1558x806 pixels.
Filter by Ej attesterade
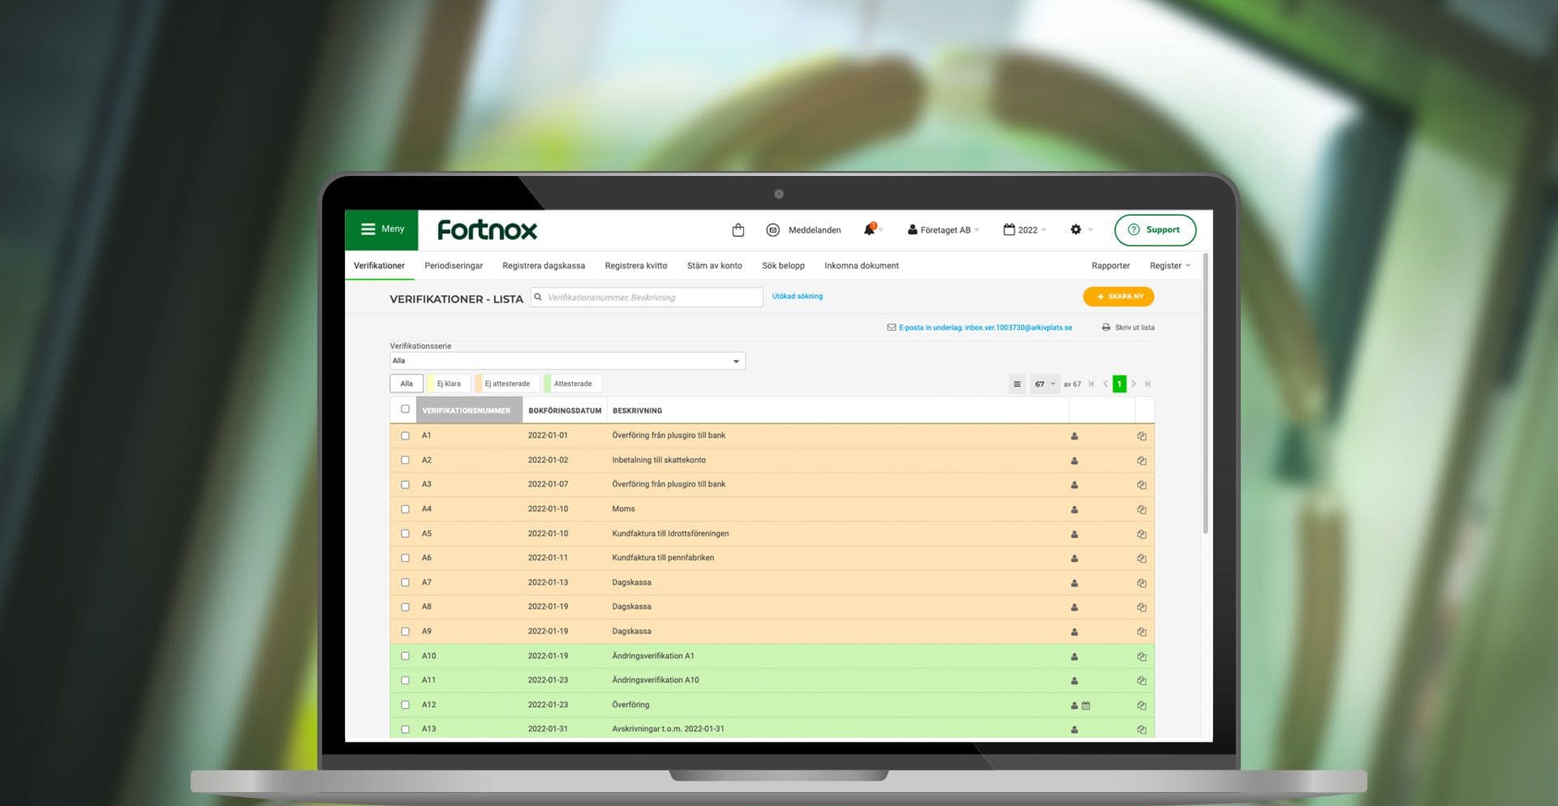pyautogui.click(x=506, y=384)
